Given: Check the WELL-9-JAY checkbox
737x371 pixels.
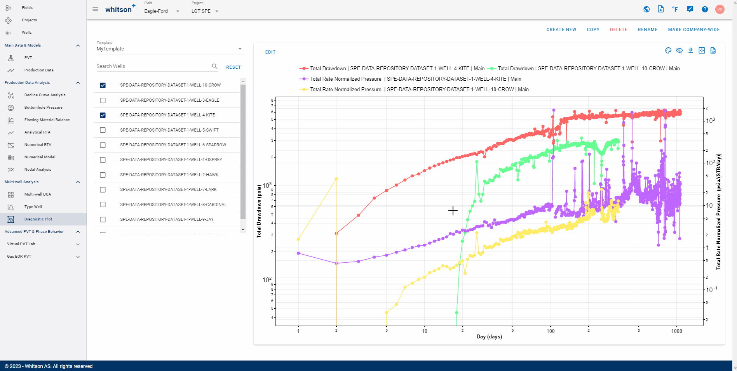Looking at the screenshot, I should click(x=103, y=220).
